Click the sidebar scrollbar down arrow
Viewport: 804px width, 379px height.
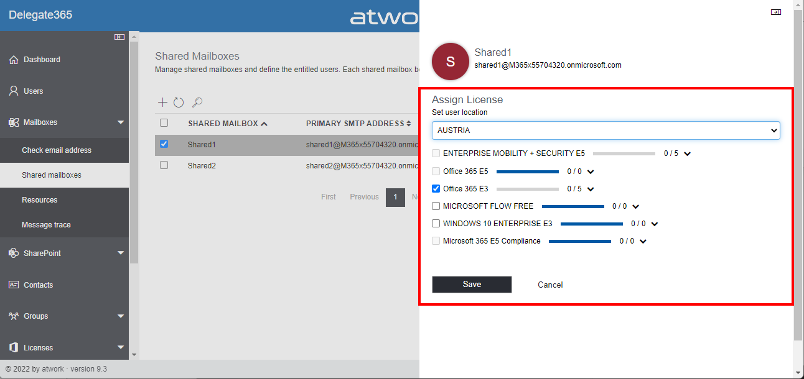coord(134,355)
